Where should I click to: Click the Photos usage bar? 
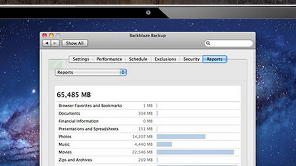(x=181, y=136)
